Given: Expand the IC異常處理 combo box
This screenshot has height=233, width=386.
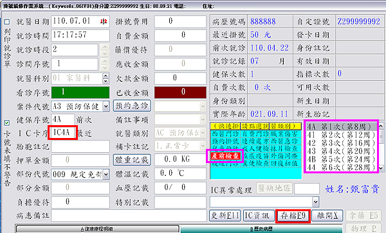Looking at the screenshot, I should tap(316, 202).
